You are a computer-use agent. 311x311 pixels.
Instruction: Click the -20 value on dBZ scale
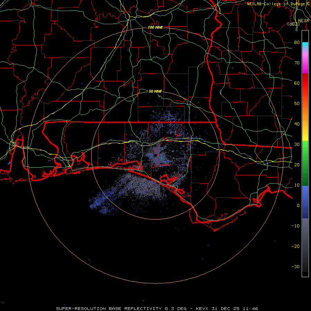click(x=295, y=246)
